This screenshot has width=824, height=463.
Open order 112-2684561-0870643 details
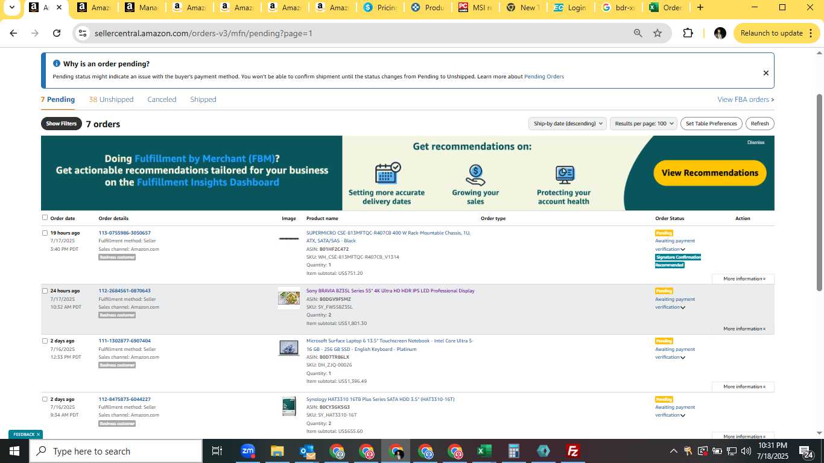click(125, 291)
